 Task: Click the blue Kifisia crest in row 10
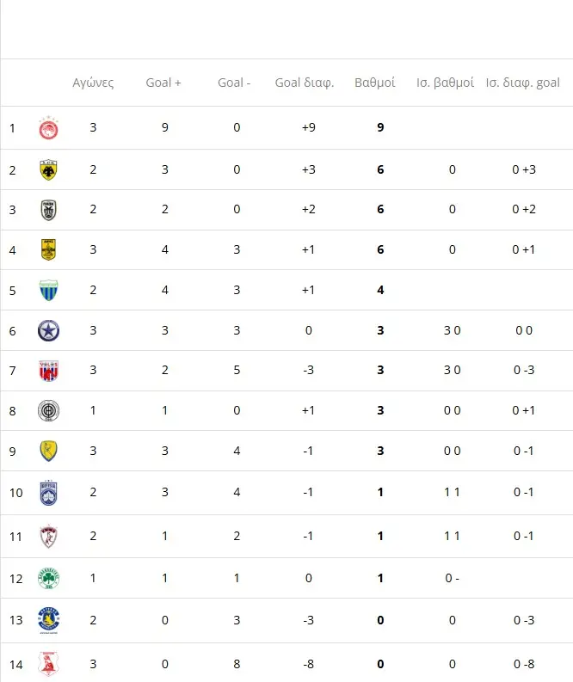pos(48,492)
